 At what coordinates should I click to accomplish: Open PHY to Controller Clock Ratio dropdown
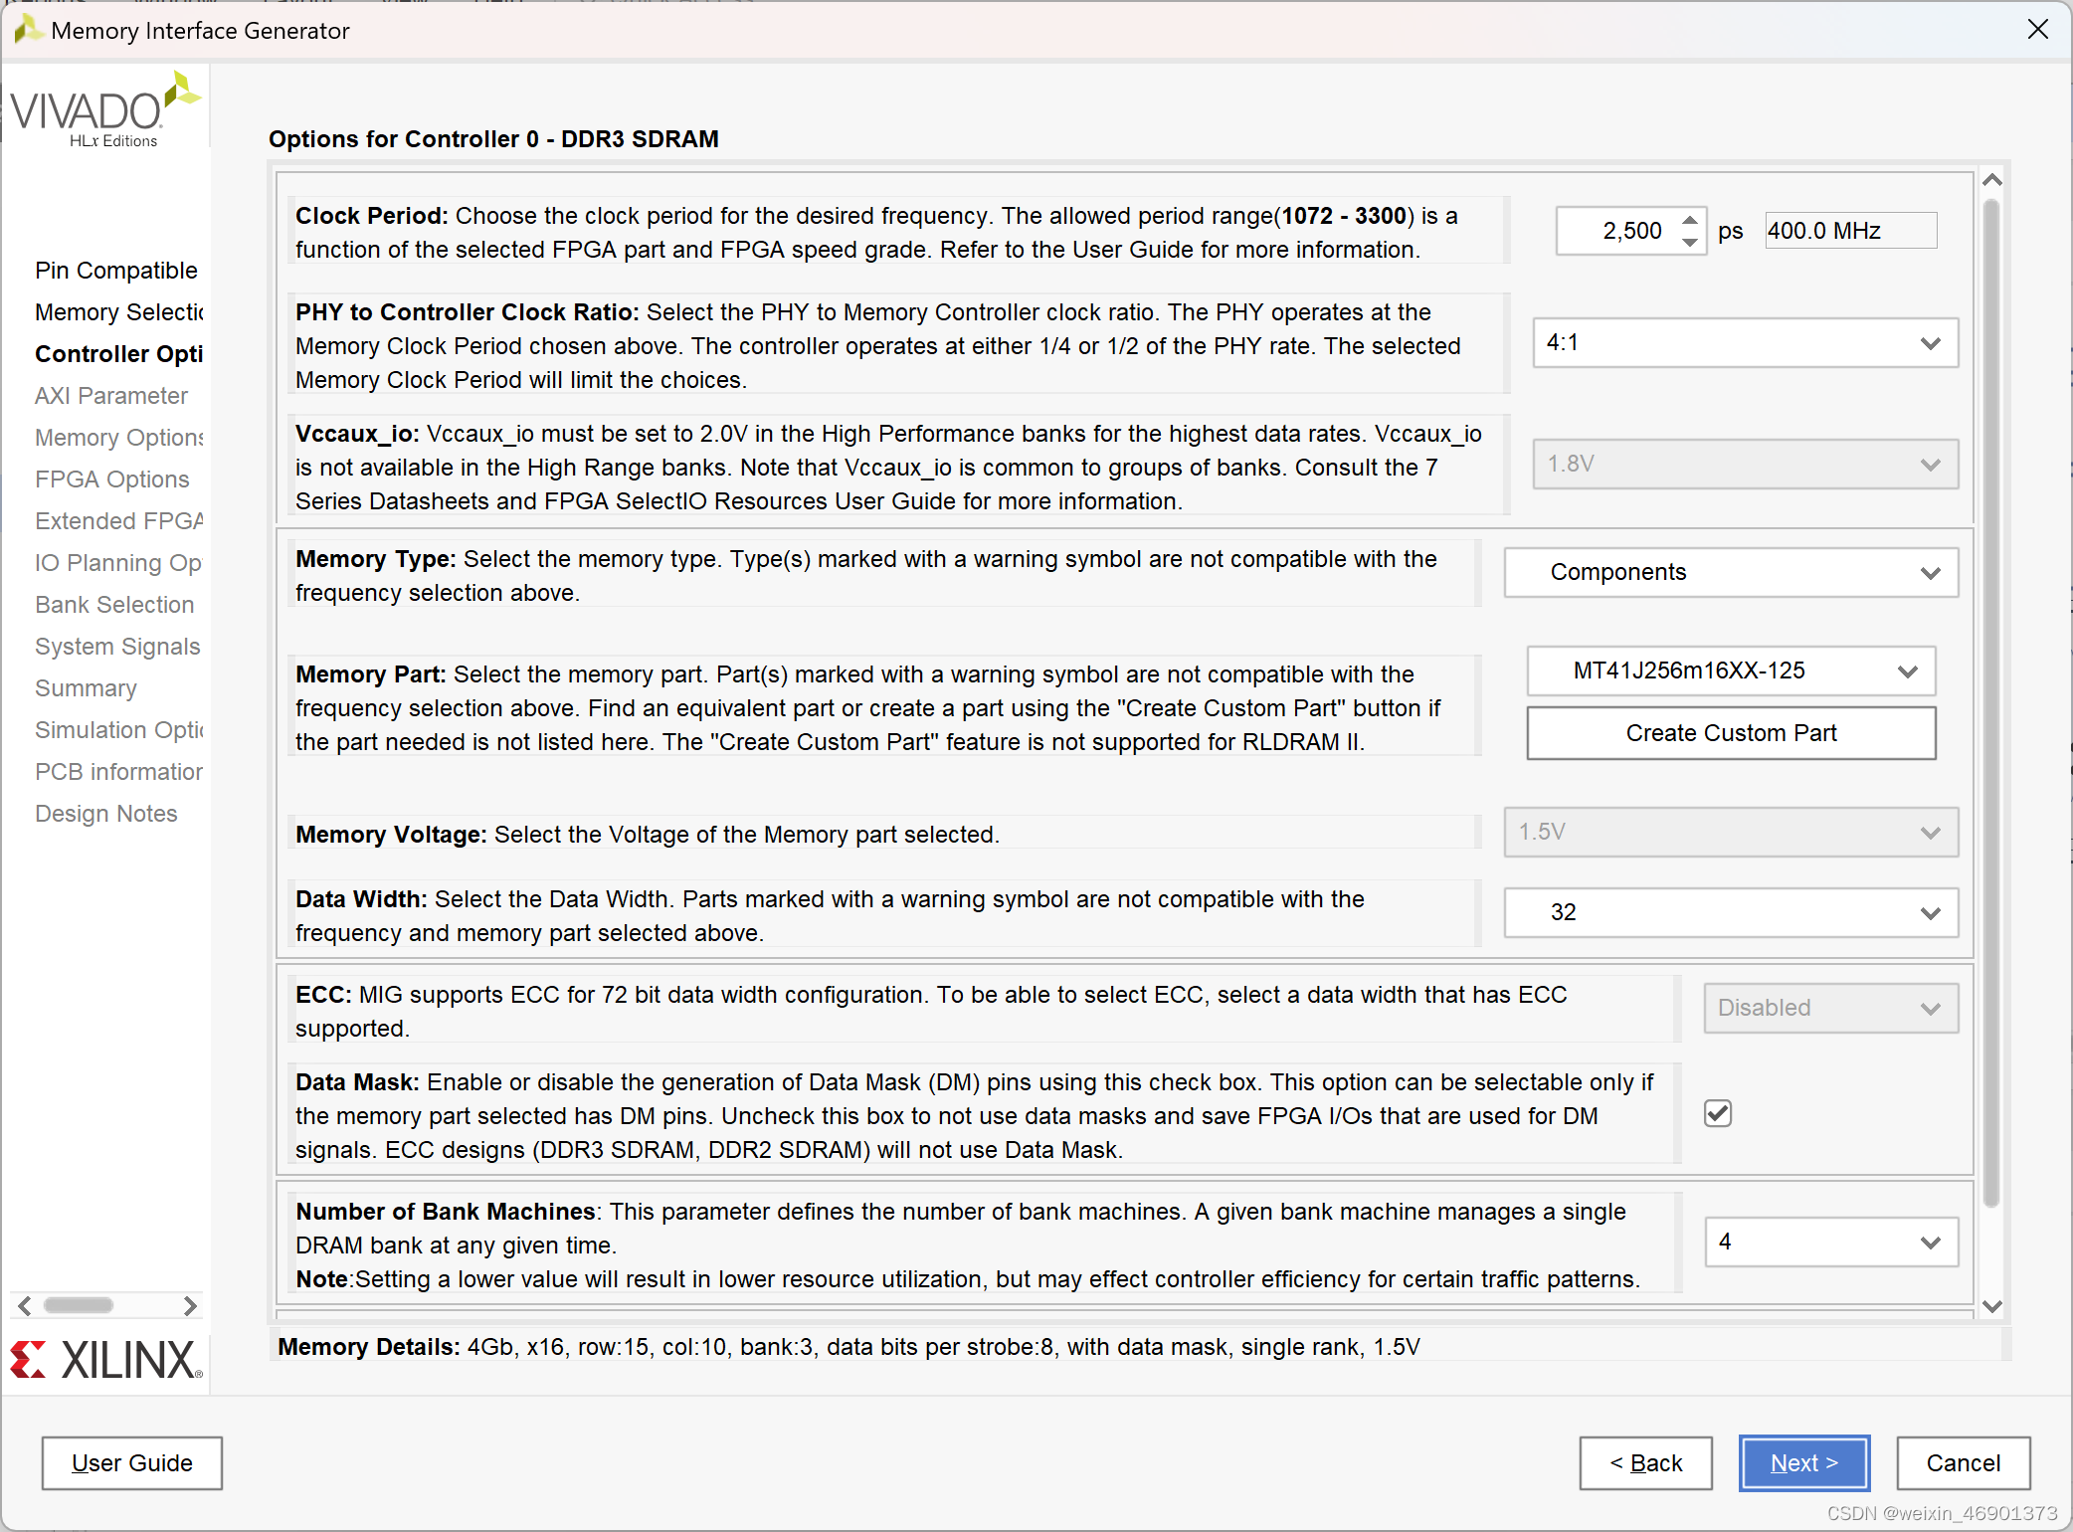coord(1745,343)
